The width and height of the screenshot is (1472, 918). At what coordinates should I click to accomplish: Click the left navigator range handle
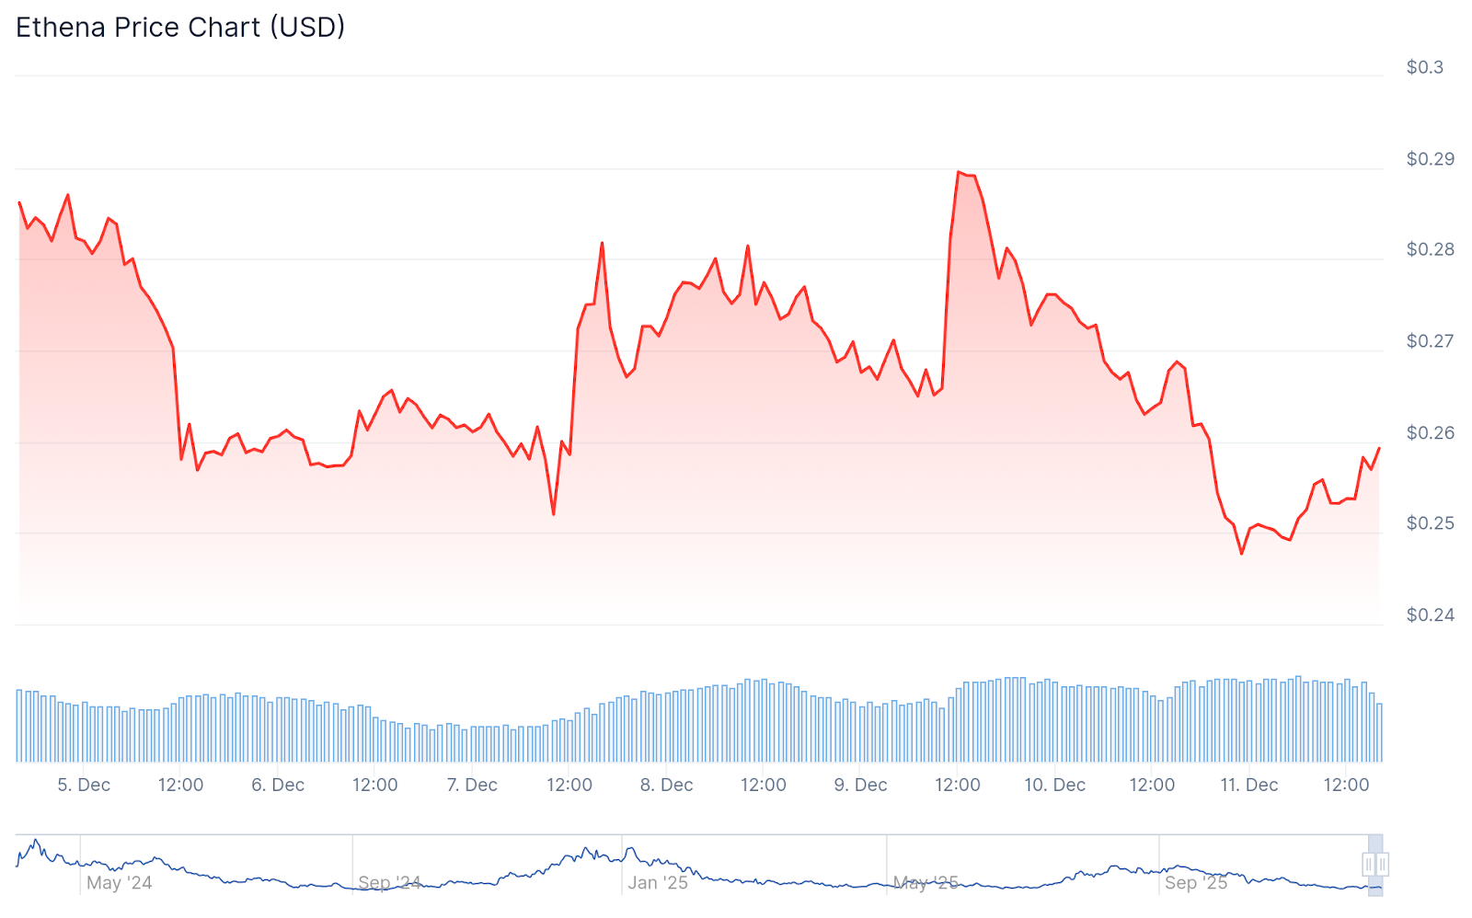click(x=1369, y=865)
